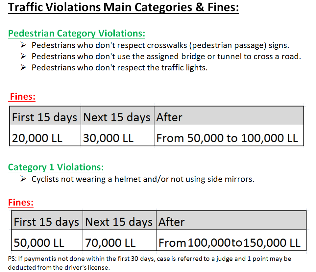Click the arrow bullet before the bridge or tunnel line
This screenshot has height=272, width=316.
(x=23, y=56)
